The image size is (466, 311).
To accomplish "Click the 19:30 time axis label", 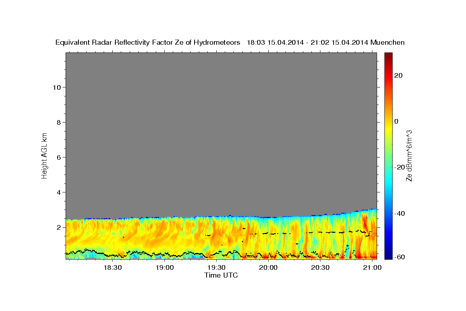I will coord(217,268).
